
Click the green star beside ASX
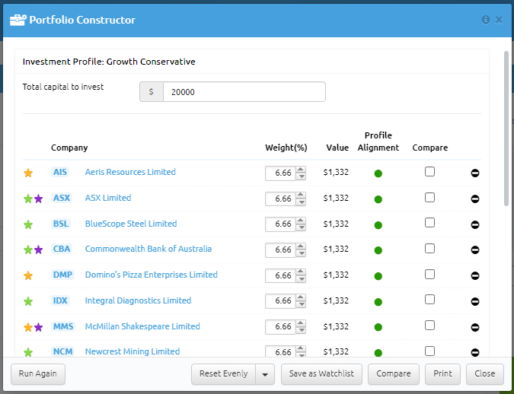[x=28, y=199]
